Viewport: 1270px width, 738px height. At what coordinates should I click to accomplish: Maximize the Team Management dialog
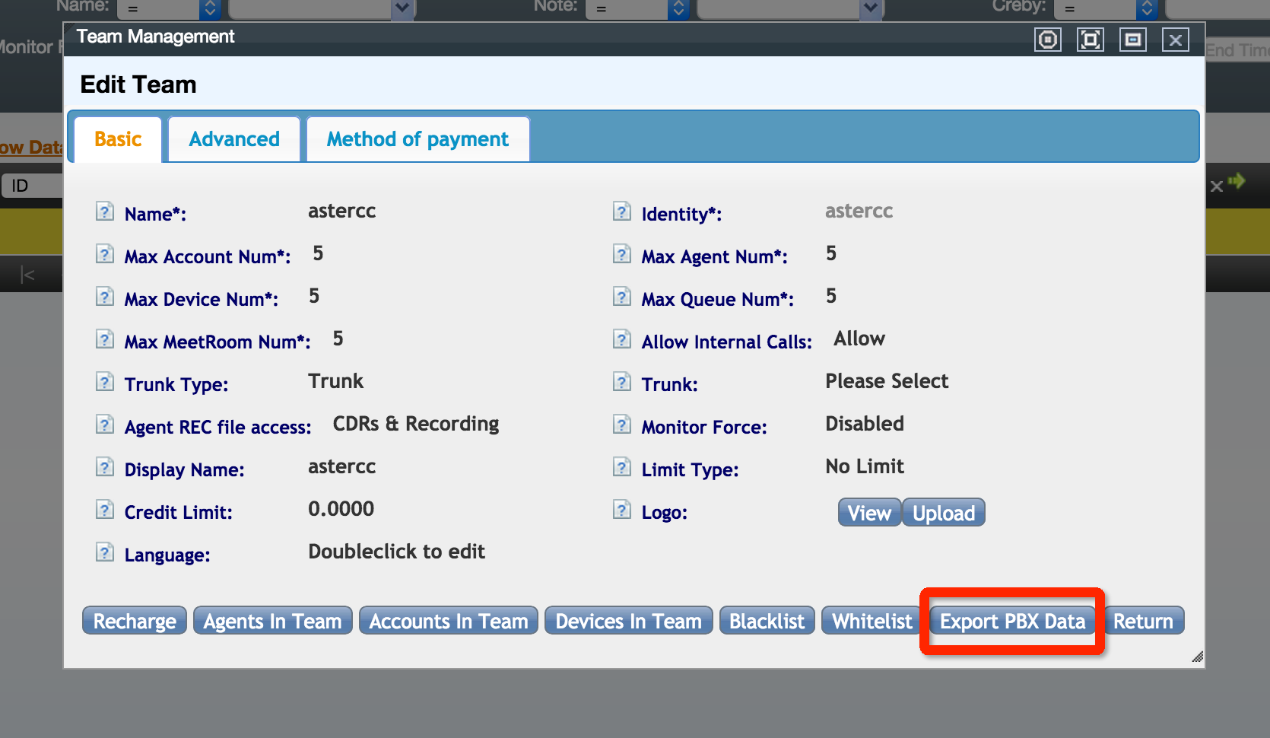(1090, 40)
